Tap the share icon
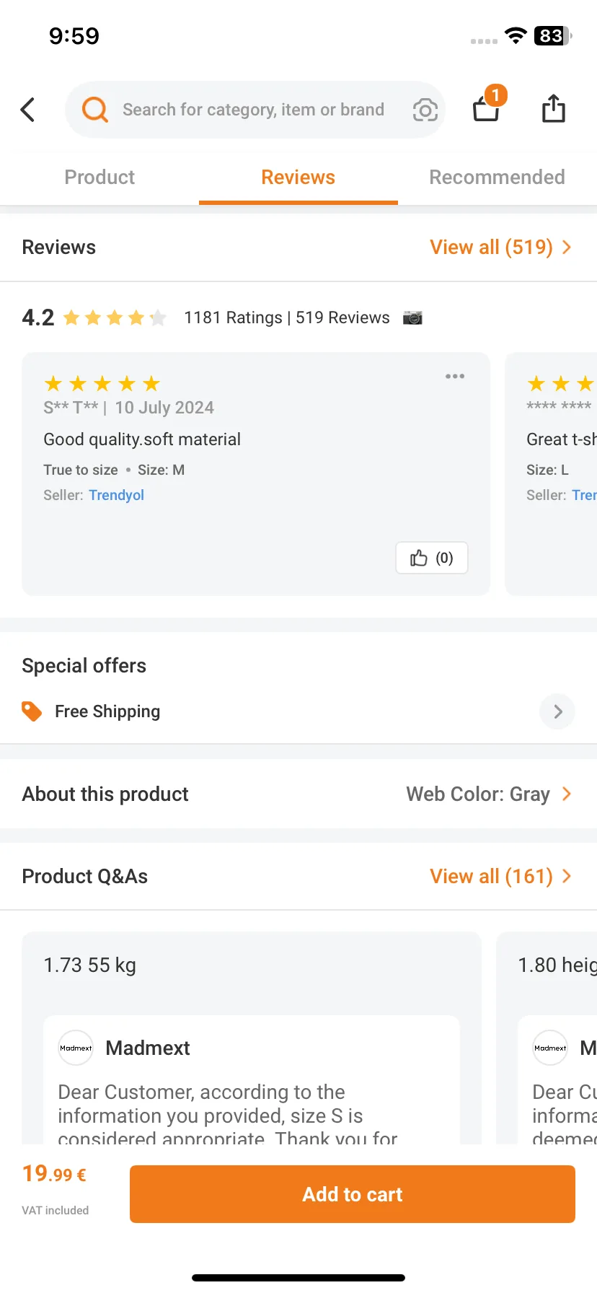Screen dimensions: 597x1293 point(553,108)
